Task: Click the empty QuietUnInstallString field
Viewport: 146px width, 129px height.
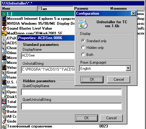Action: [x=71, y=106]
